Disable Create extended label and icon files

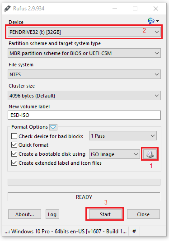14,163
